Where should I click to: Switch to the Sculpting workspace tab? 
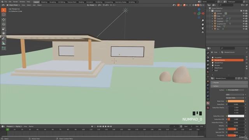53,2
